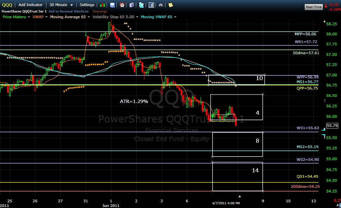The width and height of the screenshot is (341, 208).
Task: Open the alarm clock alerts icon
Action: point(122,5)
